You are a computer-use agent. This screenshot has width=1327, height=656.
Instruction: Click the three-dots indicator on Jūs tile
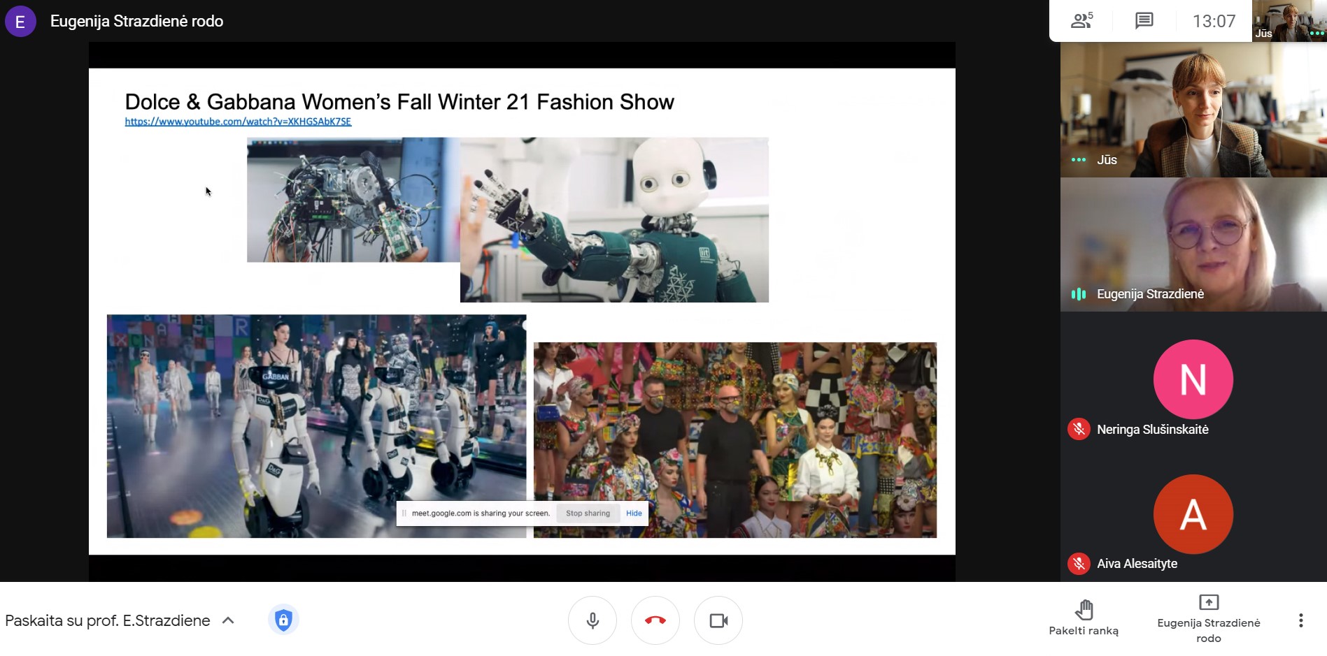point(1079,160)
